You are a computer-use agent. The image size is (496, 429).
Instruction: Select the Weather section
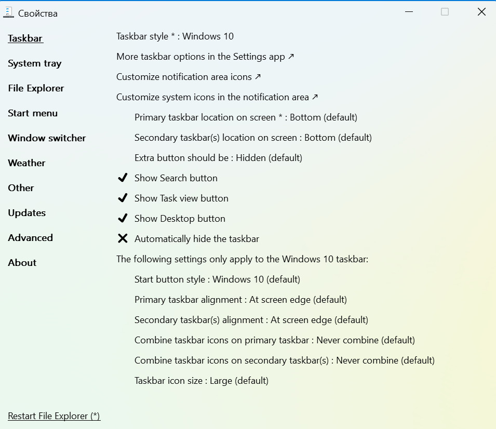click(x=26, y=163)
